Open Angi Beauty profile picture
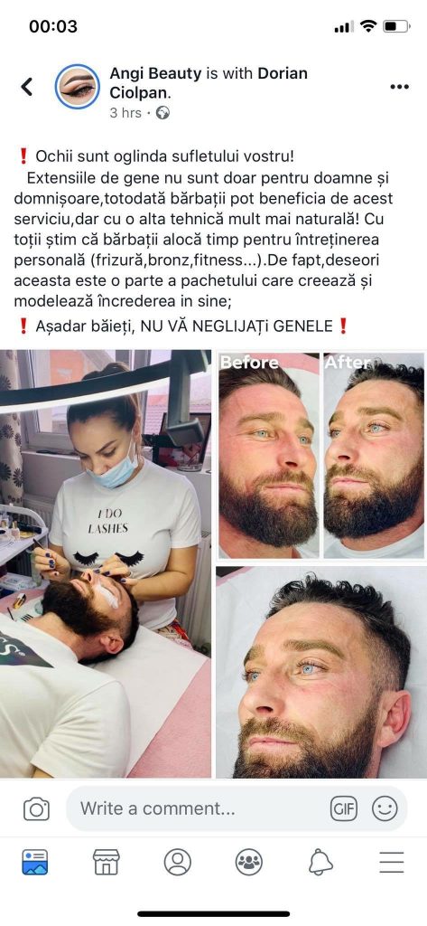Screen dimensions: 427x926 [x=78, y=87]
